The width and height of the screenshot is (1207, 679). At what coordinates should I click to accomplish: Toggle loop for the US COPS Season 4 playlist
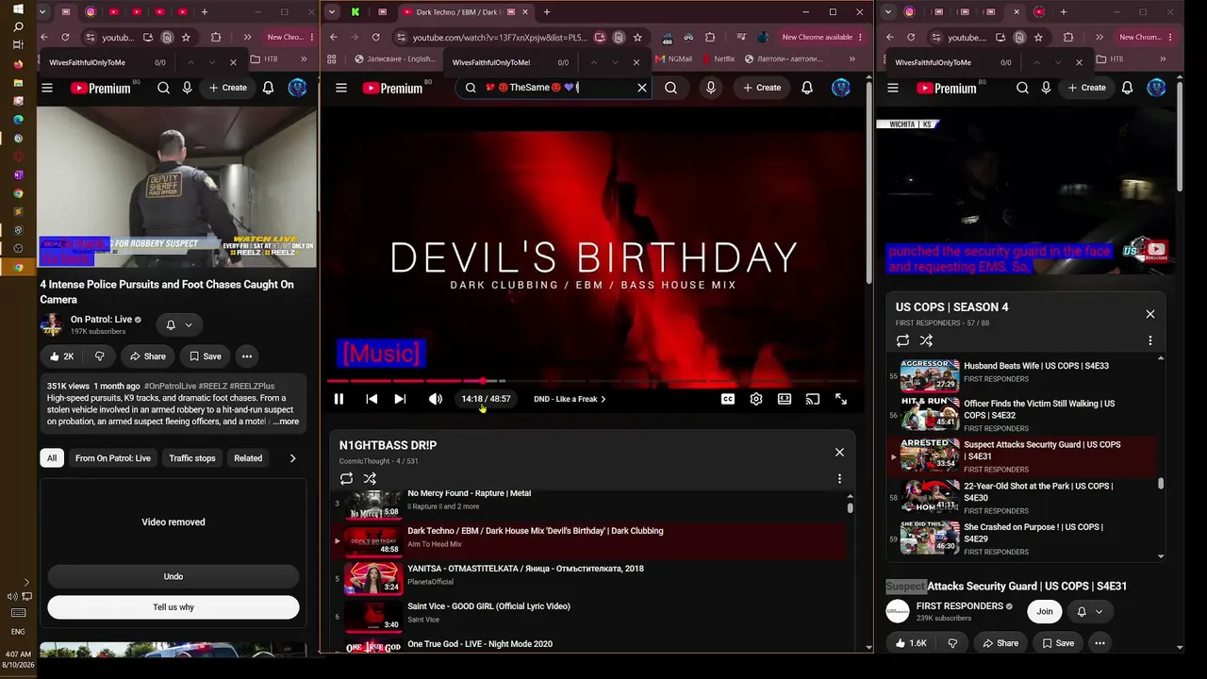[x=903, y=340]
